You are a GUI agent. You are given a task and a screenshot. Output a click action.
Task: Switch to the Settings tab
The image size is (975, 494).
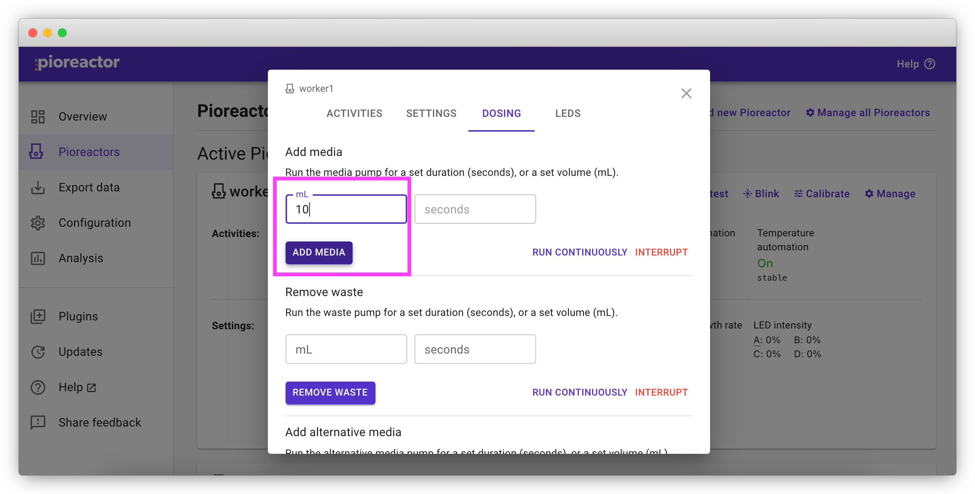click(431, 113)
